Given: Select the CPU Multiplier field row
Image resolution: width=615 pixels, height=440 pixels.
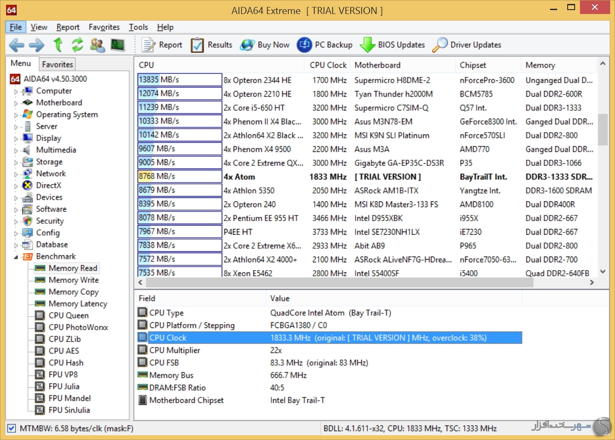Looking at the screenshot, I should [x=329, y=350].
